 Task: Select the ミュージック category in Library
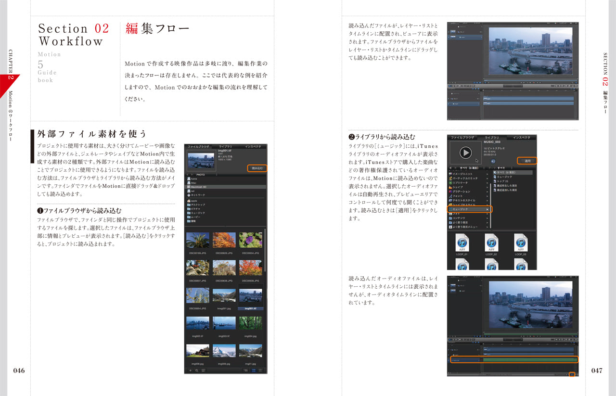(469, 209)
